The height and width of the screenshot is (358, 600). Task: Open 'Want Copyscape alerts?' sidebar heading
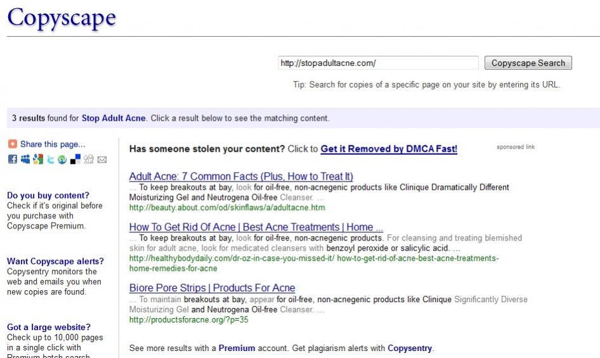(x=55, y=261)
